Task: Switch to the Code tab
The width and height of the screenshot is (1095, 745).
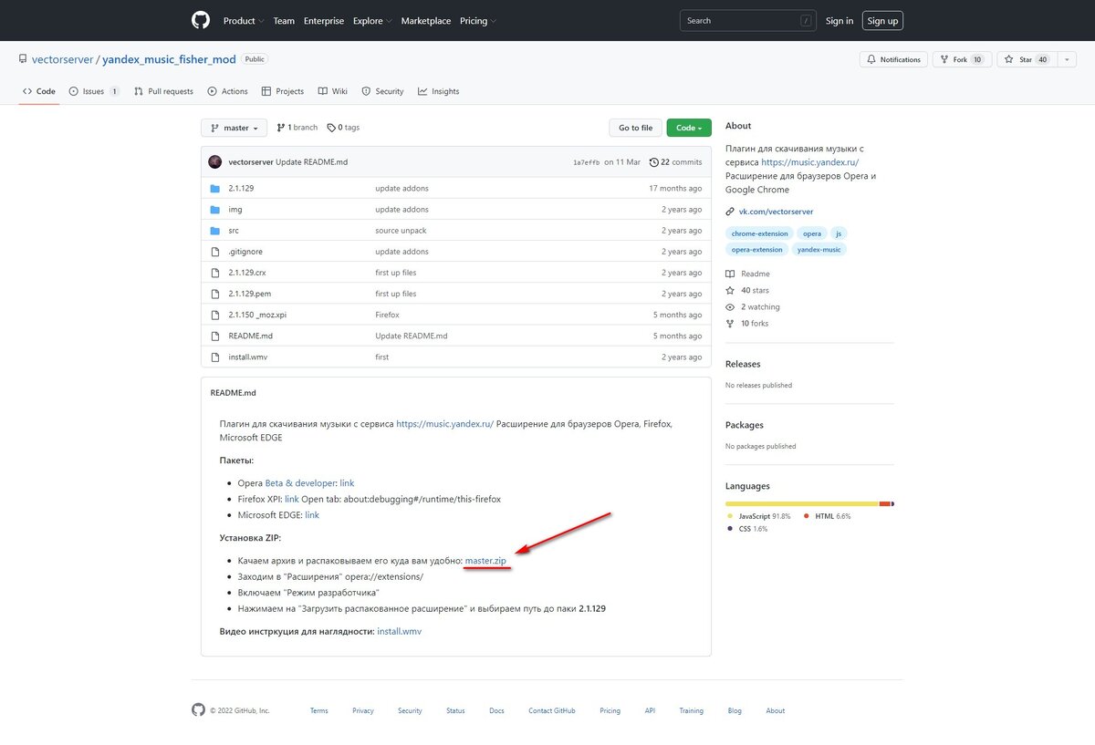Action: 39,91
